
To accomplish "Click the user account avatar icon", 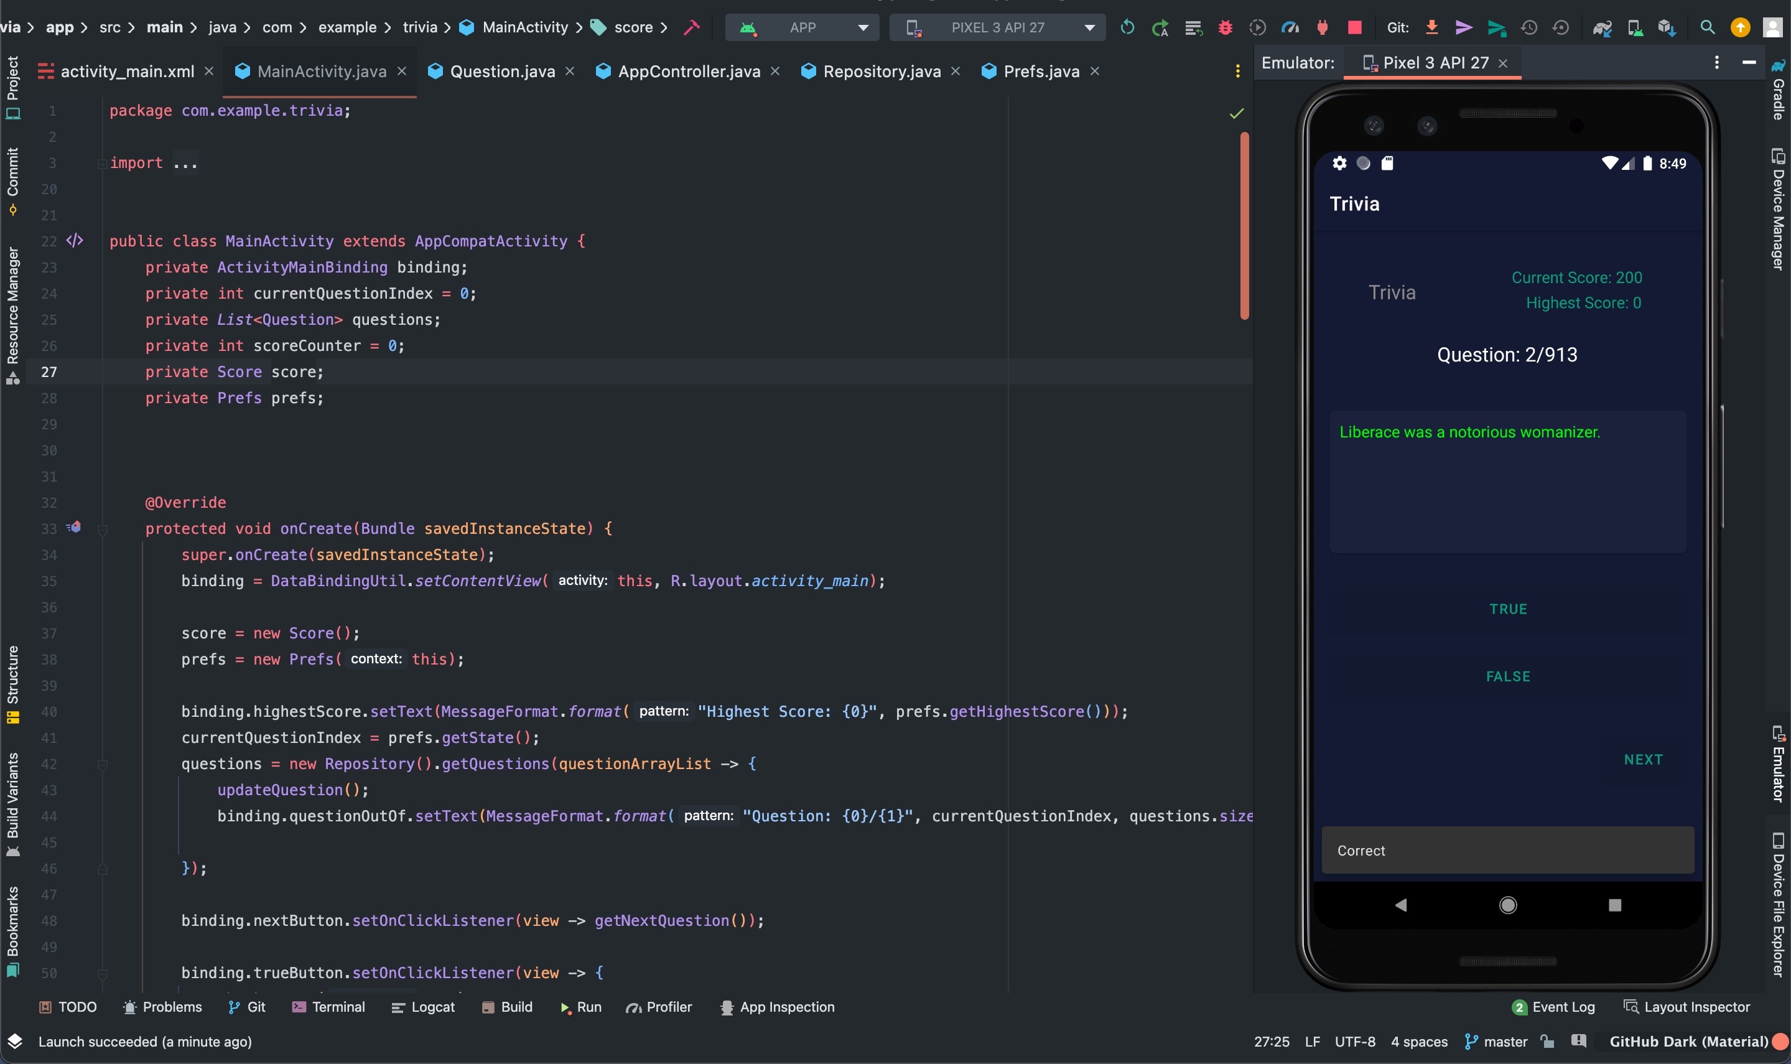I will pyautogui.click(x=1772, y=27).
